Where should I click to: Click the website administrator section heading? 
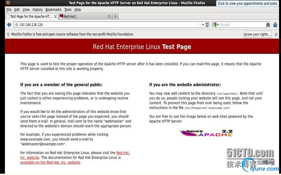tap(185, 85)
